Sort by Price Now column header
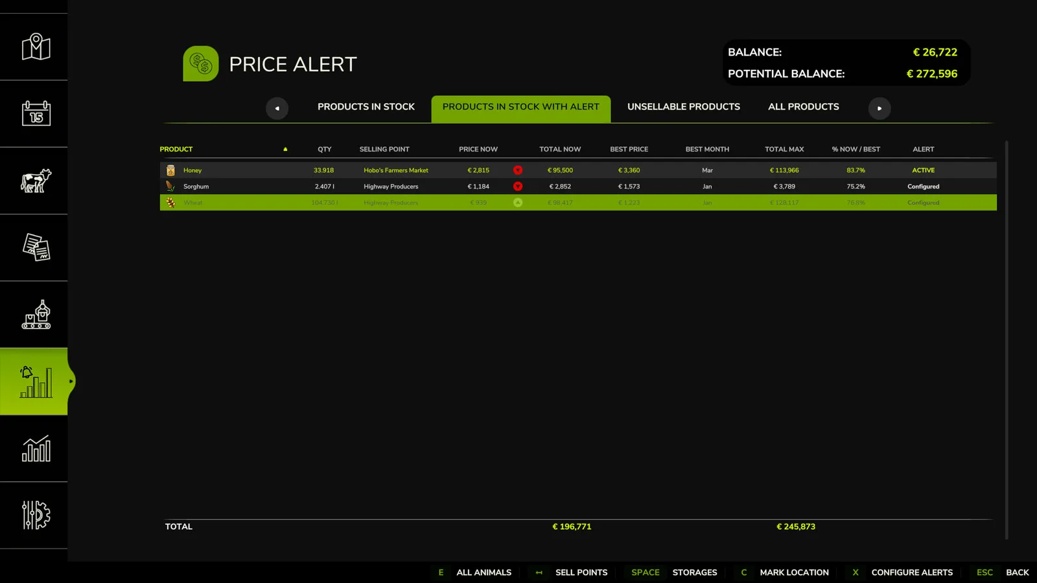 [x=478, y=149]
